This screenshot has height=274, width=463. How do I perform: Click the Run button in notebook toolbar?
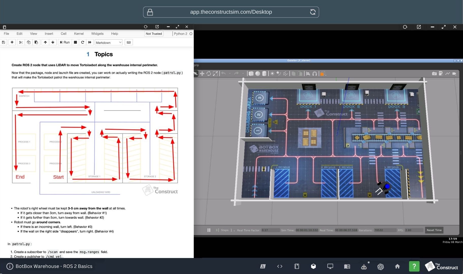point(65,42)
